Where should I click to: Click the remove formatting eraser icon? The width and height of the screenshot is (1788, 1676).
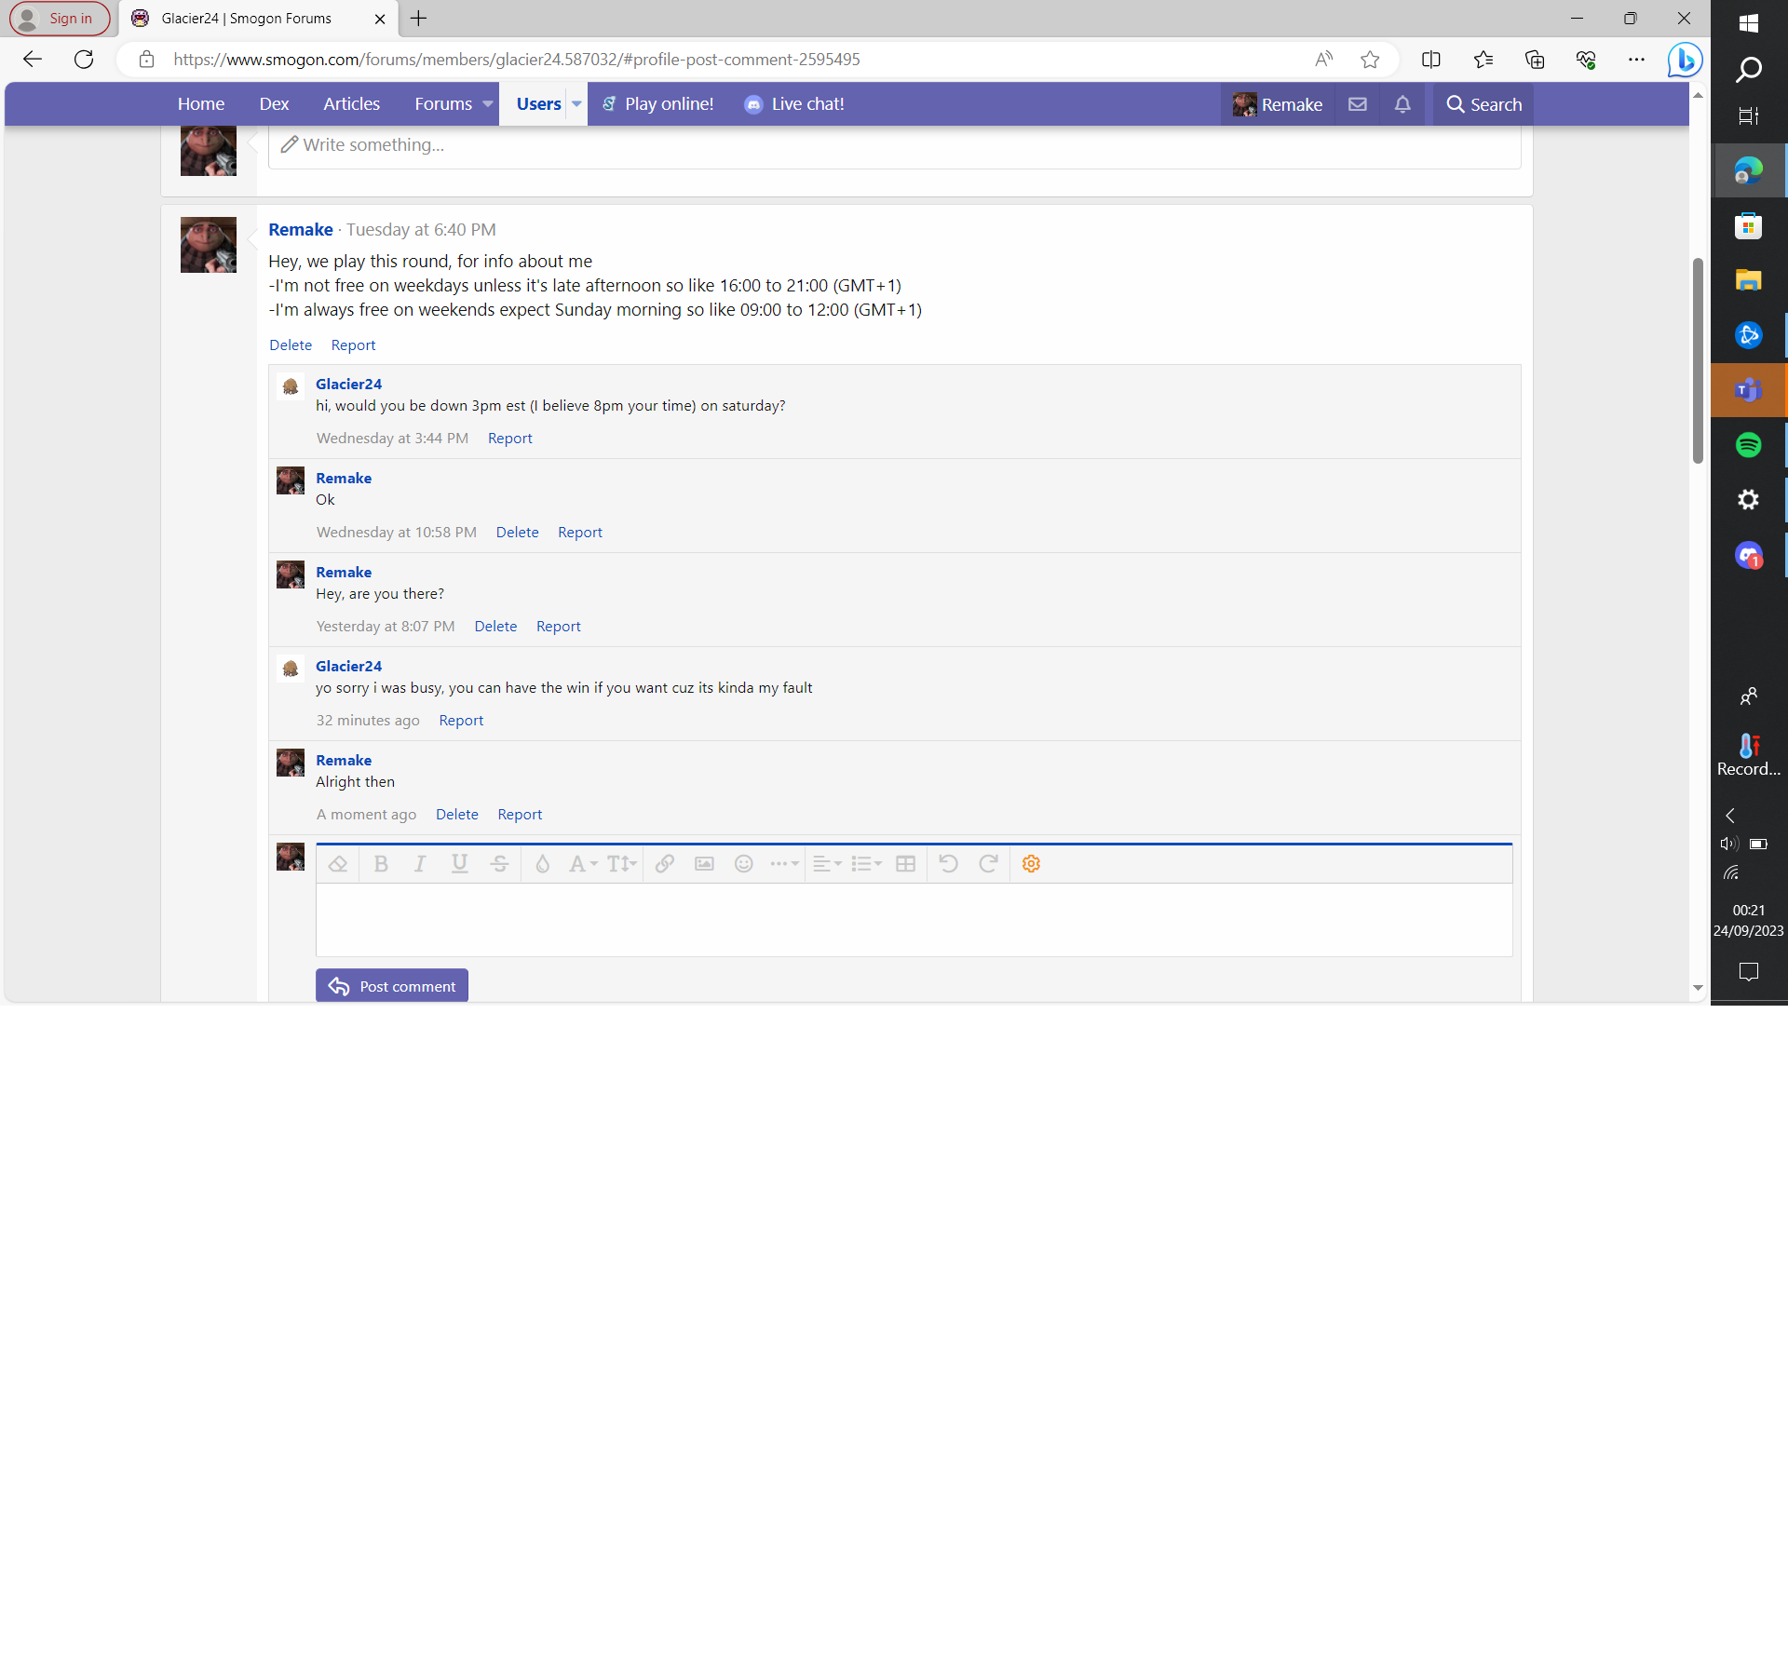point(338,864)
